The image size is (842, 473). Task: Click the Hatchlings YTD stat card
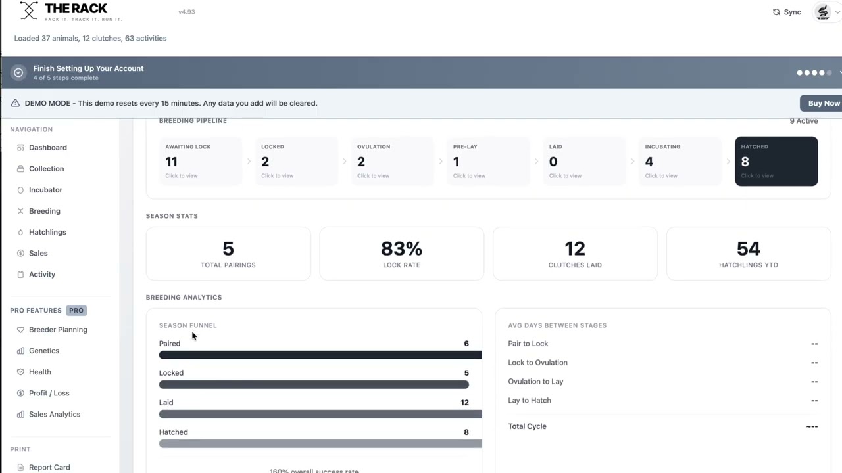click(749, 254)
